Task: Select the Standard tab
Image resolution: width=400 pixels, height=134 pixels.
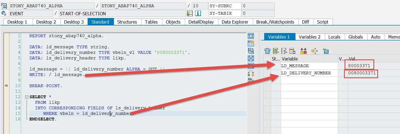Action: [100, 22]
